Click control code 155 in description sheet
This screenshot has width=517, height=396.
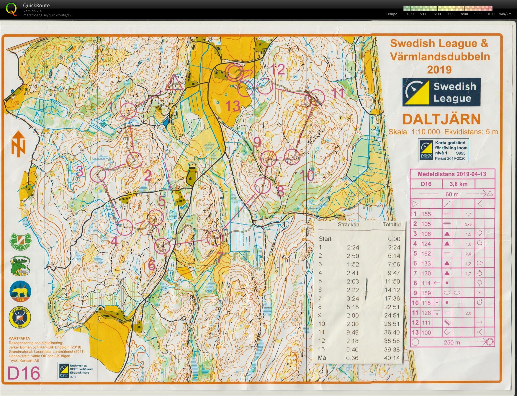tap(426, 214)
